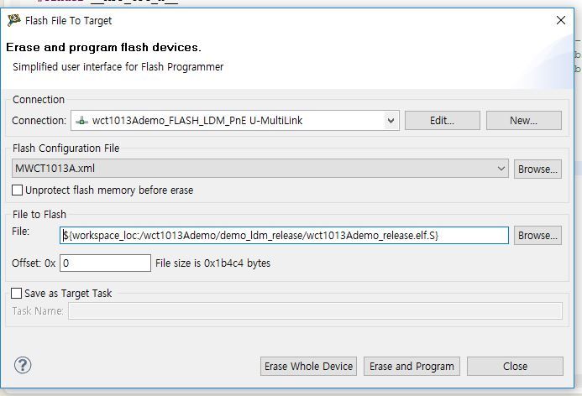
Task: Click the wct1013Ademo_FLASH_LDM_PnE U-MultiLink connection text
Action: [x=197, y=121]
